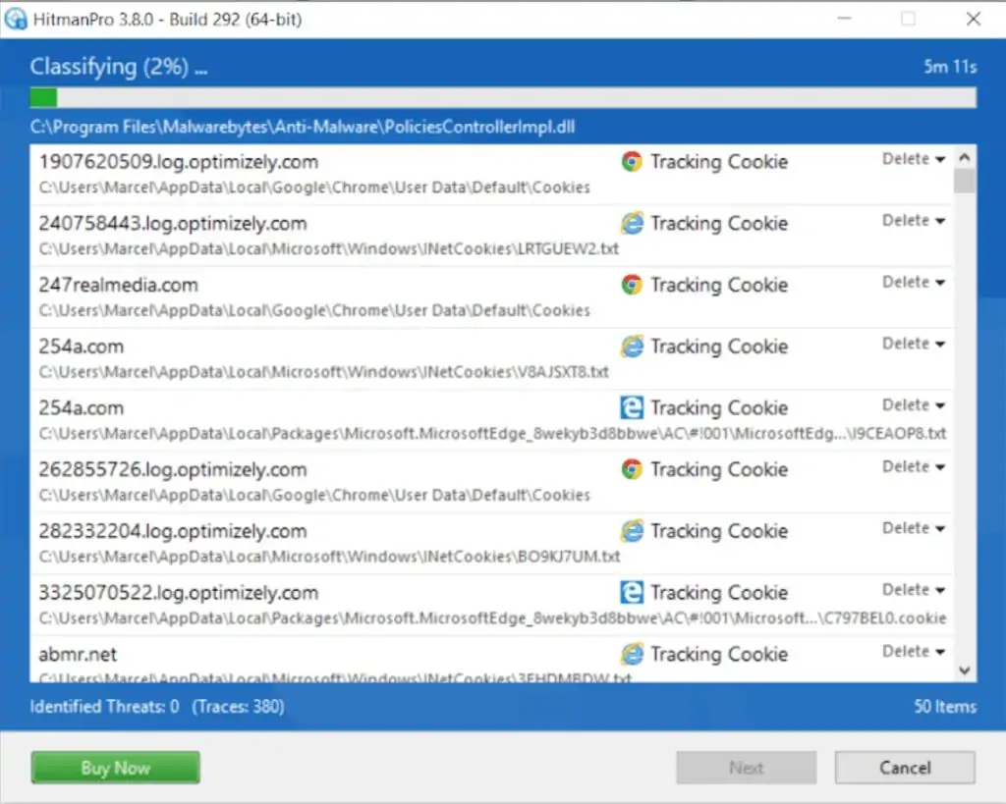The height and width of the screenshot is (804, 1006).
Task: Click the PoliciesControllerImpl.dll scanning path
Action: coord(303,127)
